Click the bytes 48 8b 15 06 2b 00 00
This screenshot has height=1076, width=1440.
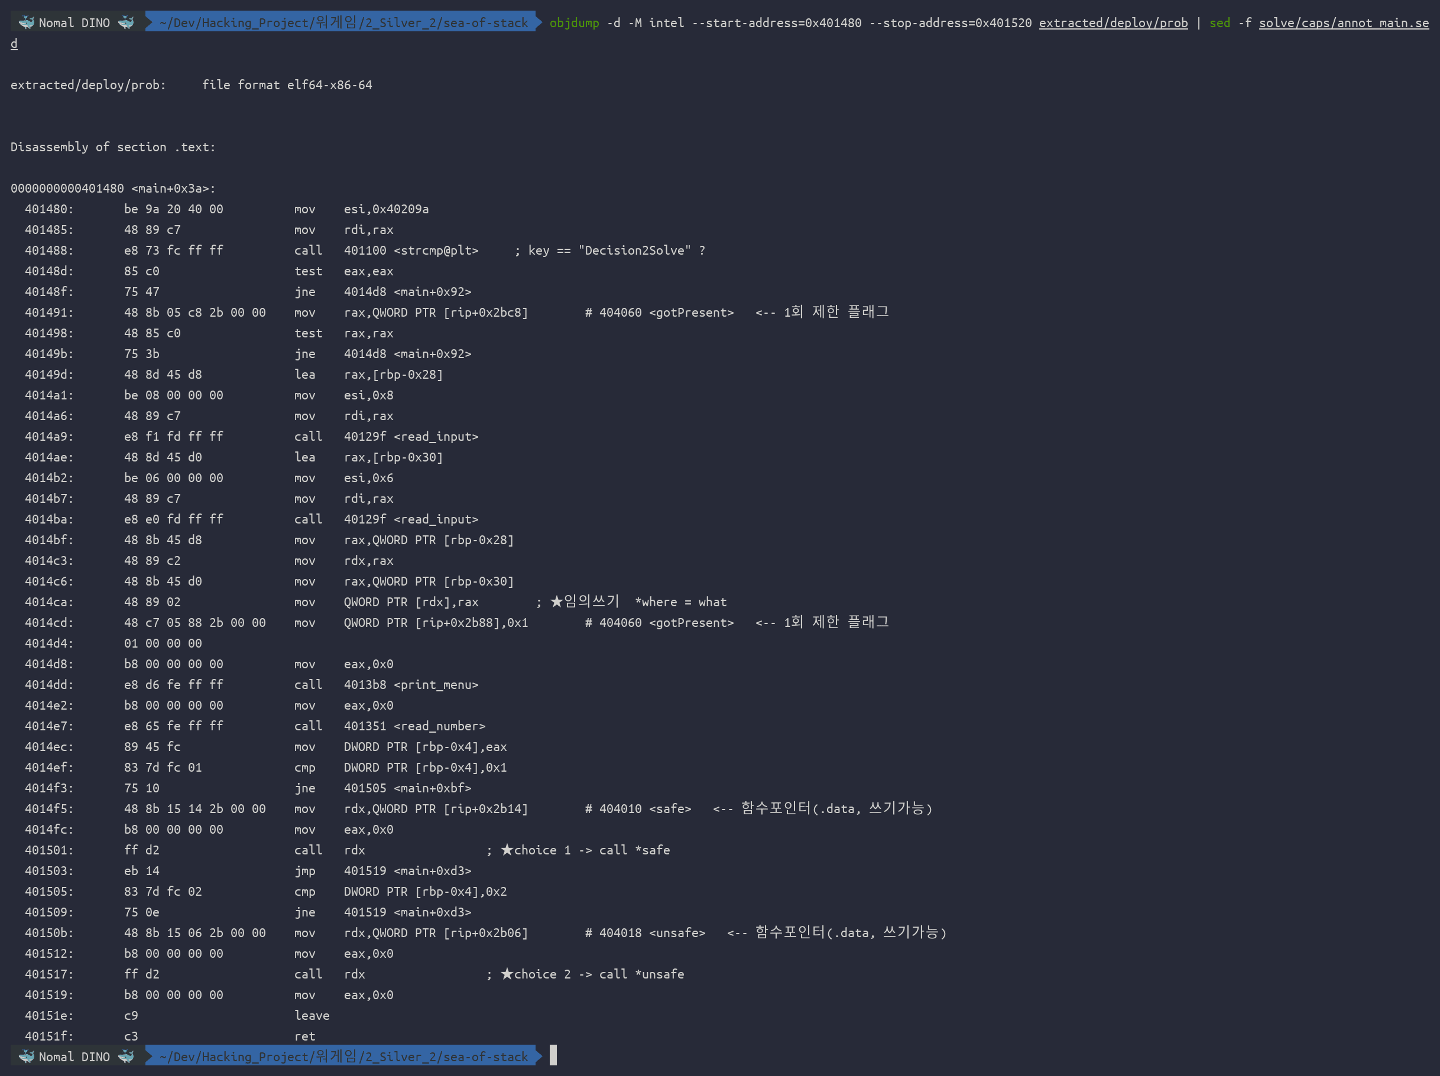[x=194, y=933]
